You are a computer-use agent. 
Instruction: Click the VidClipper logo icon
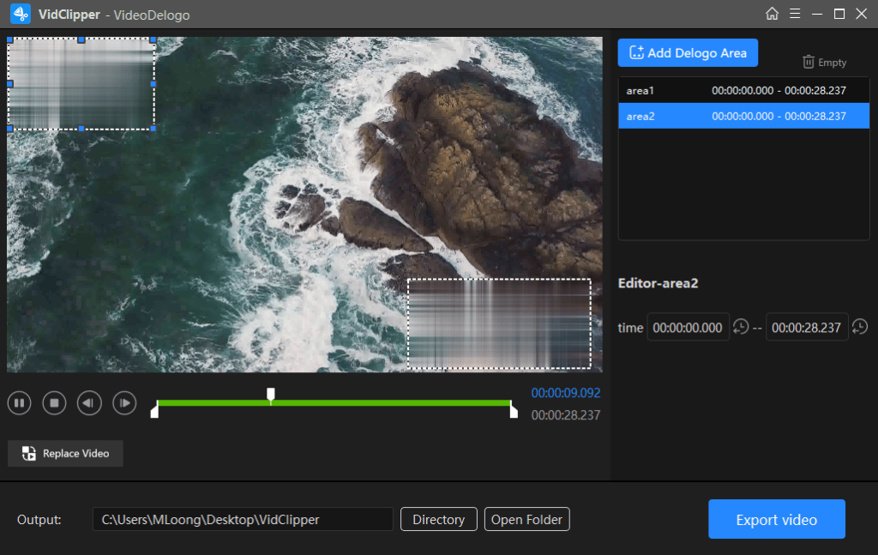point(19,13)
